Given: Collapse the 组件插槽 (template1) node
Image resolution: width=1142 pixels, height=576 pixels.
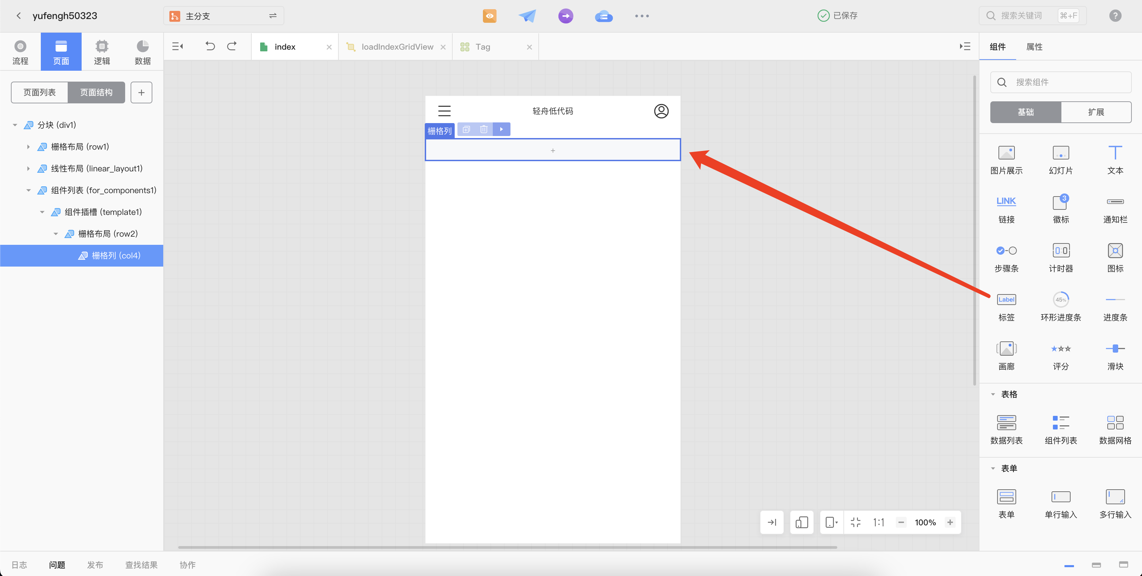Looking at the screenshot, I should point(42,212).
